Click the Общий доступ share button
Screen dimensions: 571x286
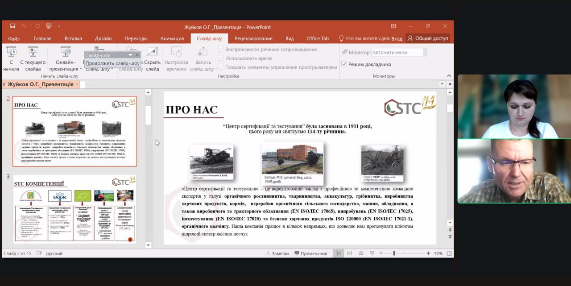pos(428,38)
